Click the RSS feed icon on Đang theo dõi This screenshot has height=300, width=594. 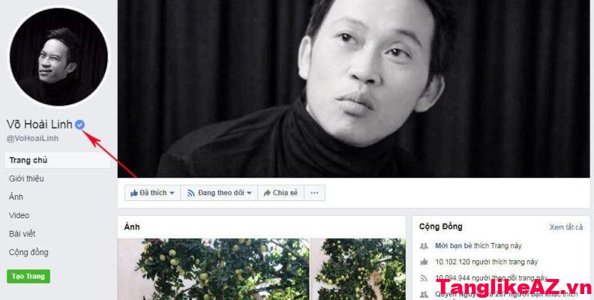click(191, 193)
